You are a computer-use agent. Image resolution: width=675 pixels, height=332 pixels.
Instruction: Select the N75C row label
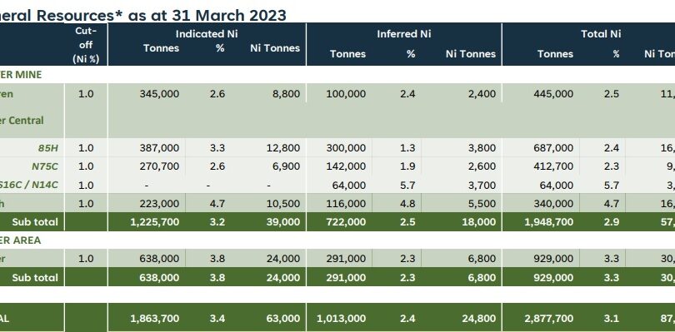click(x=45, y=166)
